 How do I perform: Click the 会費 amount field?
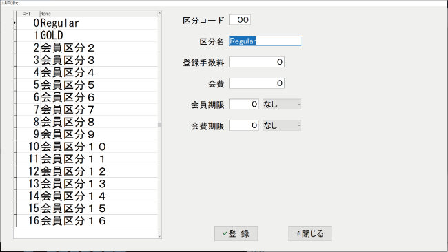click(x=256, y=83)
